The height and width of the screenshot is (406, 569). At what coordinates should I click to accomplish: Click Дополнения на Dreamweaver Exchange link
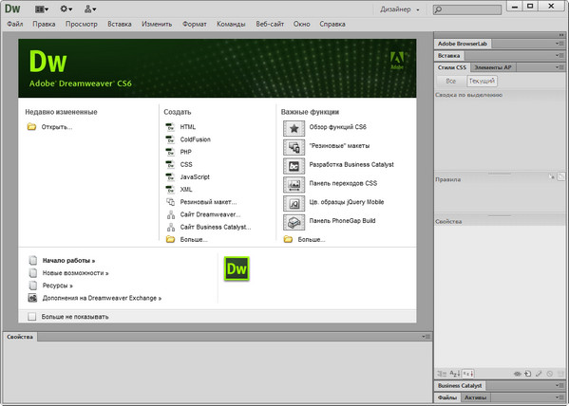click(x=102, y=298)
